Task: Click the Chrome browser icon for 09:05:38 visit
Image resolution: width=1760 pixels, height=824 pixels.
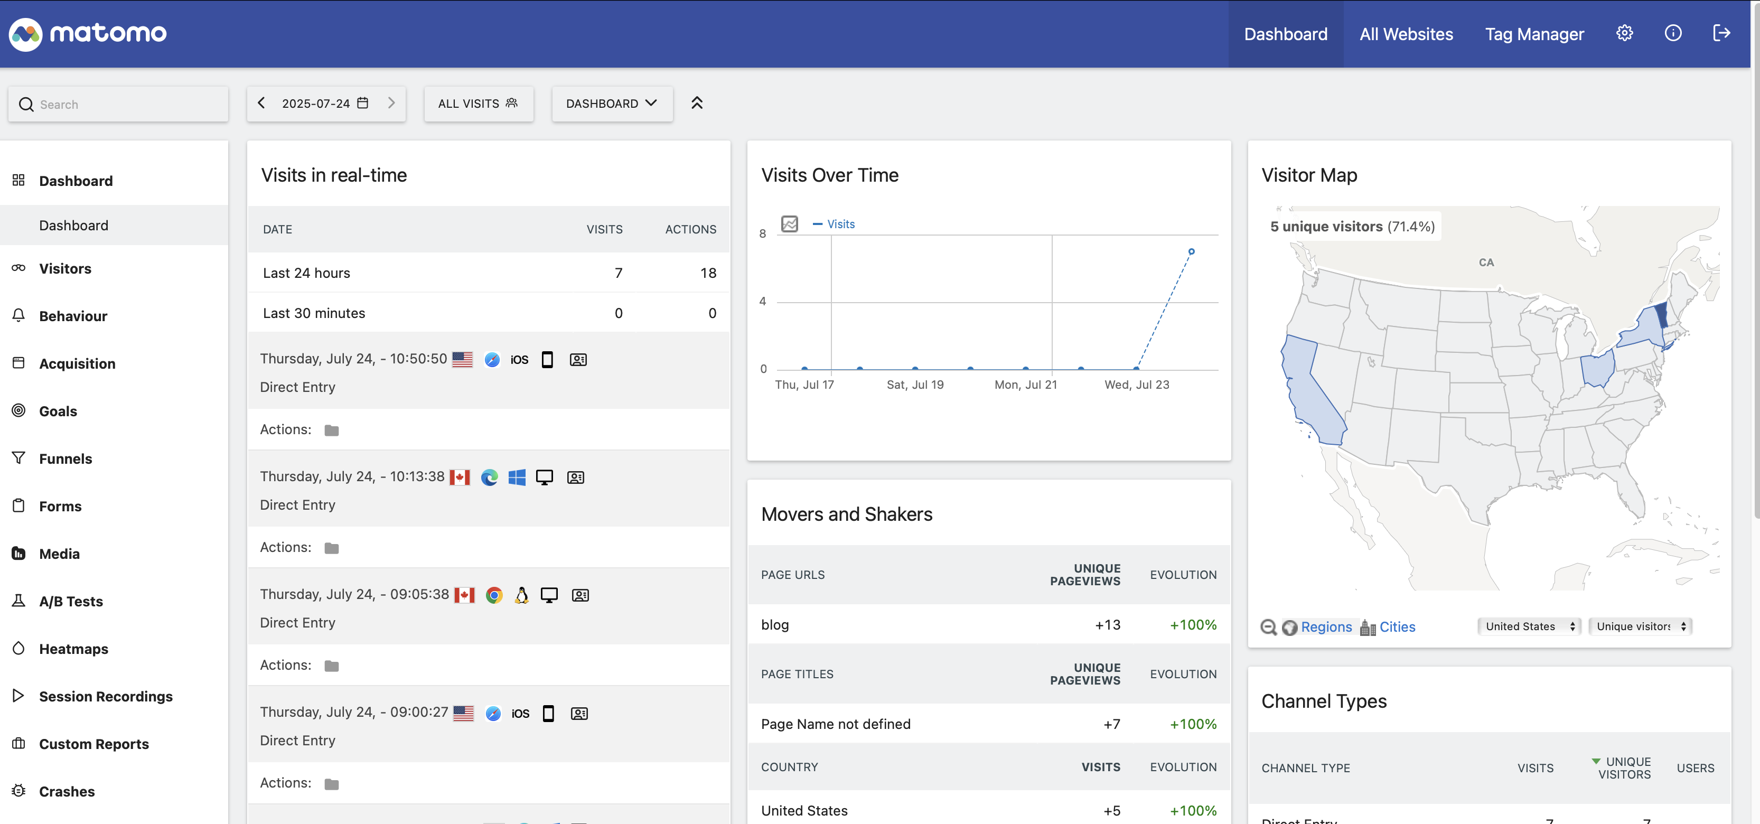Action: [x=494, y=595]
